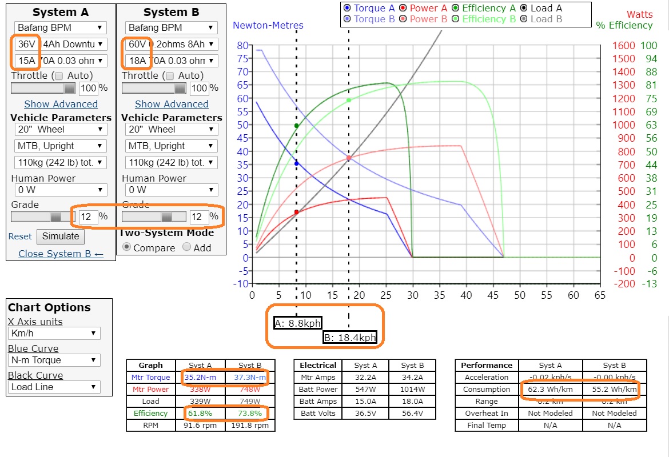
Task: Toggle Torque B curve radio in legend
Action: click(x=347, y=19)
